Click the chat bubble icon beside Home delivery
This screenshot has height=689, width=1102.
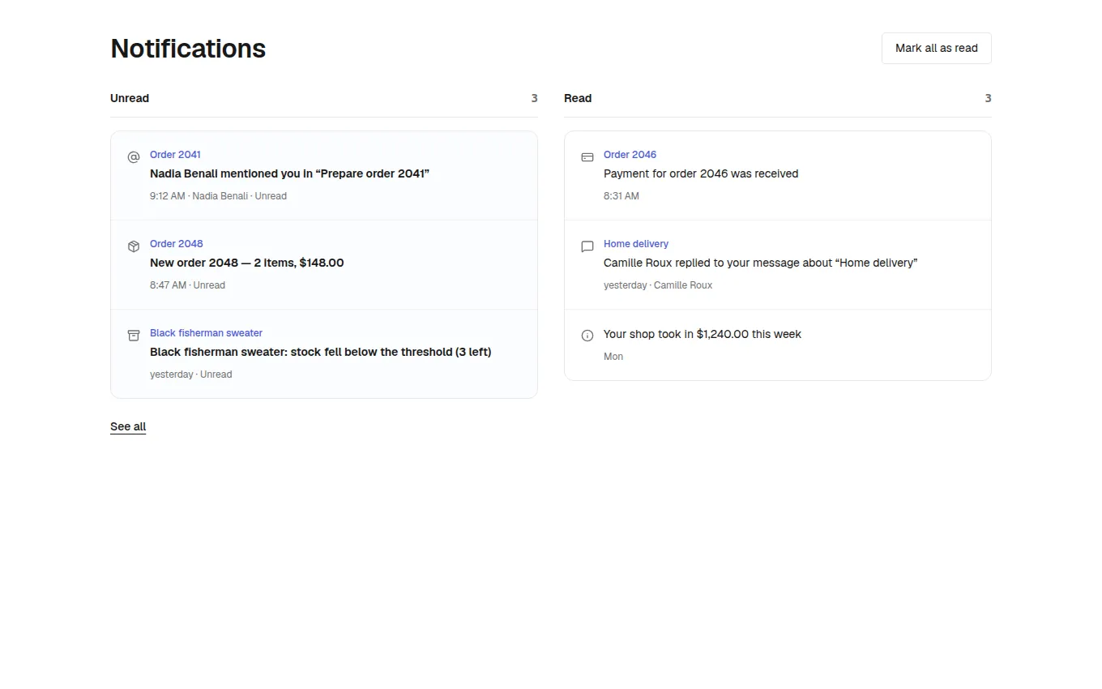(x=587, y=246)
